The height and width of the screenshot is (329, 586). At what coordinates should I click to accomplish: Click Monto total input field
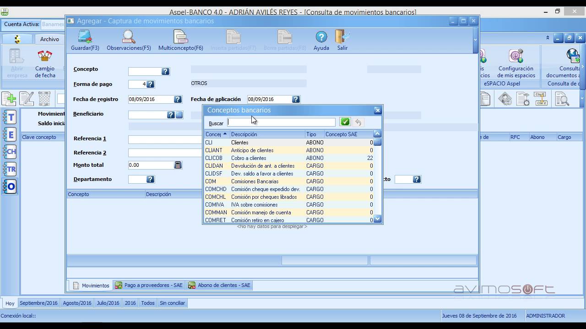click(151, 165)
